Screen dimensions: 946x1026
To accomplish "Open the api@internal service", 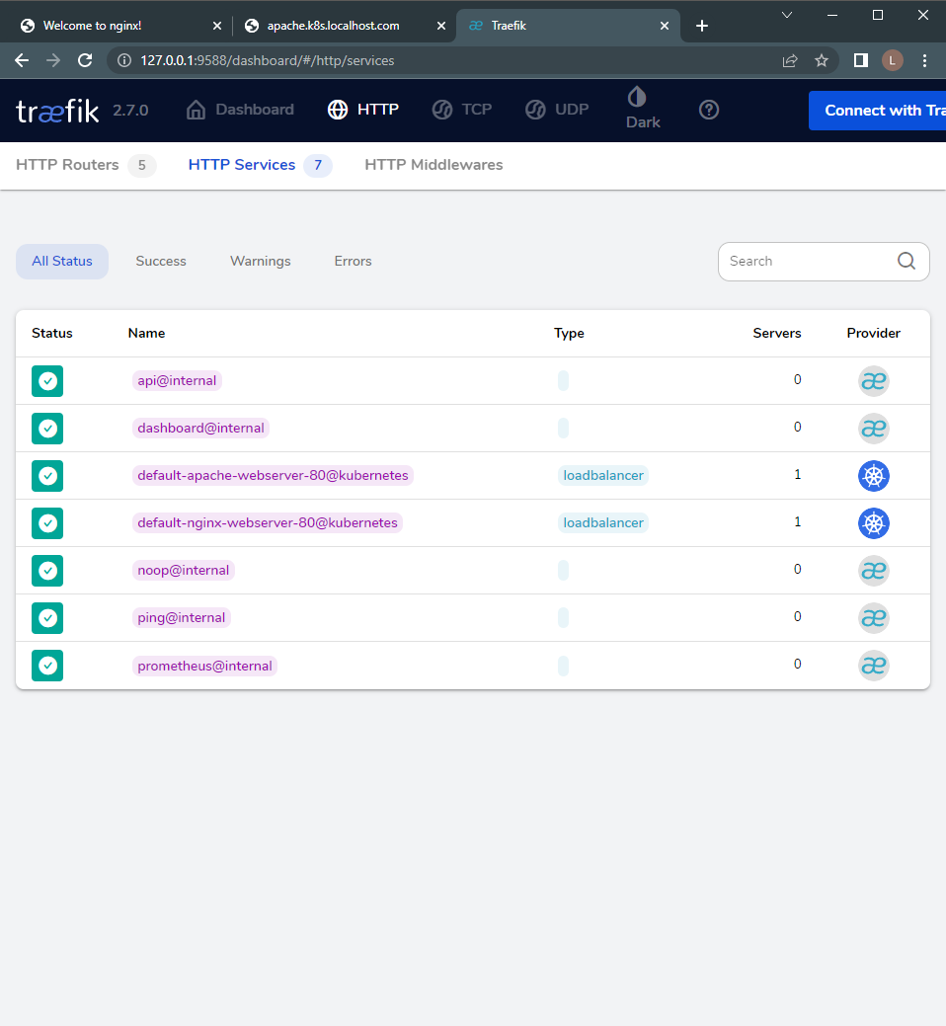I will tap(177, 381).
